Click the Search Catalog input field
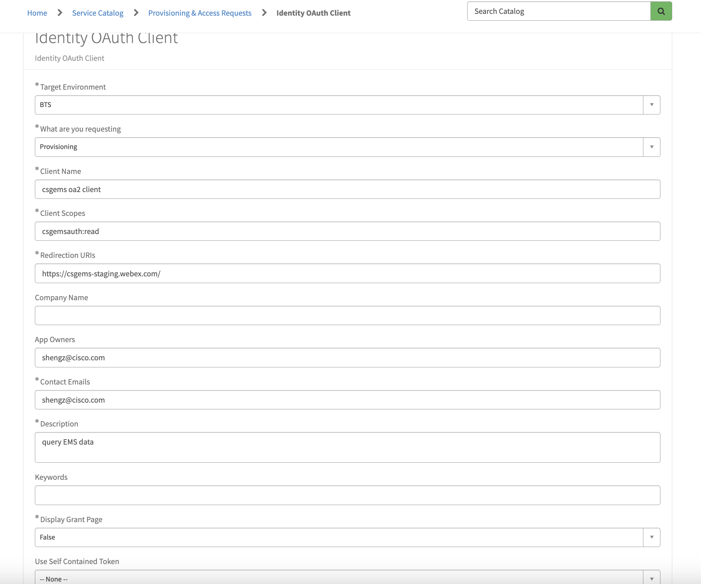Viewport: 701px width, 584px height. (559, 11)
